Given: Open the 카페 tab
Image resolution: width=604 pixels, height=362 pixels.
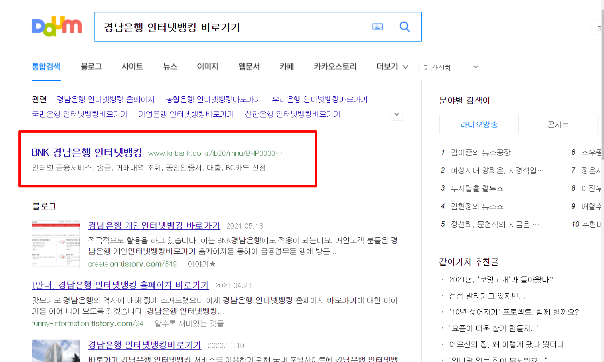Looking at the screenshot, I should 287,67.
